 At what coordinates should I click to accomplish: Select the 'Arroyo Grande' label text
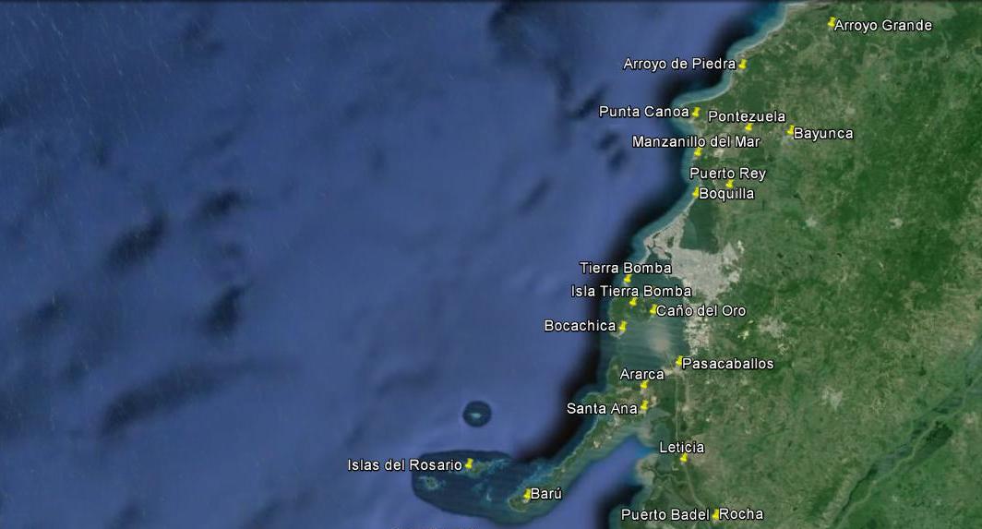[883, 25]
